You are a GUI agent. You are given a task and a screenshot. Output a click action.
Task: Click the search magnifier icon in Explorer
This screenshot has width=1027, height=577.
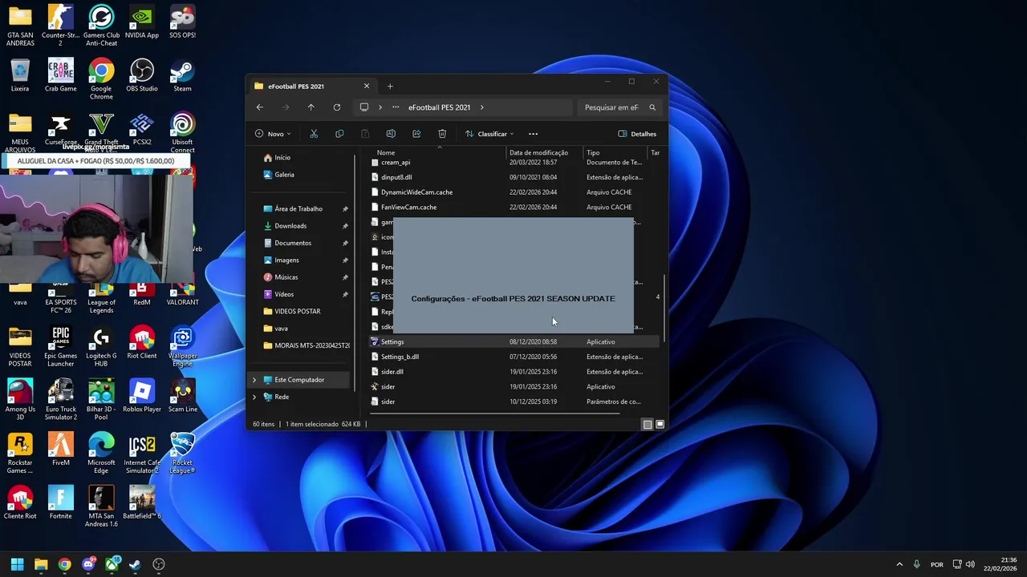pyautogui.click(x=652, y=107)
